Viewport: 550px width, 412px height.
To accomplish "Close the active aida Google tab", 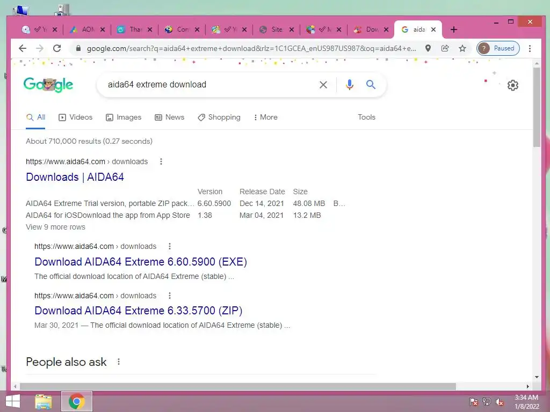I will [433, 30].
